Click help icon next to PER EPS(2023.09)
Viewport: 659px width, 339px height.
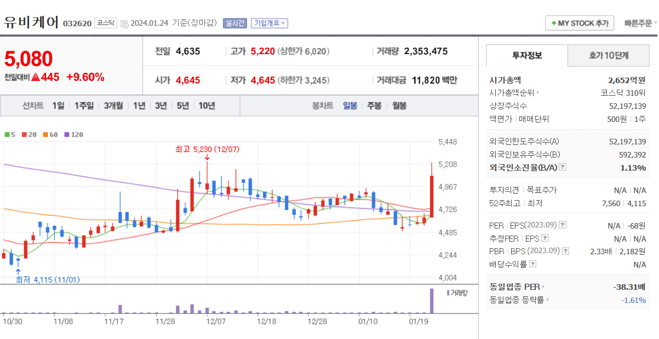563,225
